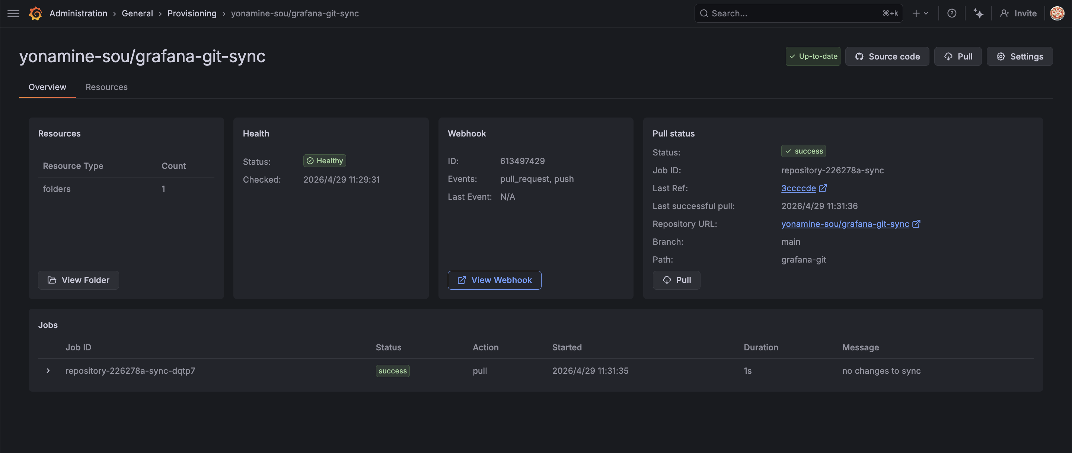Click View Webhook button
This screenshot has height=453, width=1072.
pos(494,280)
